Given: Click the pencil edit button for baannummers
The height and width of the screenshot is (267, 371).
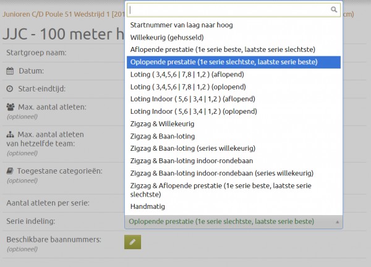Looking at the screenshot, I should tap(132, 242).
